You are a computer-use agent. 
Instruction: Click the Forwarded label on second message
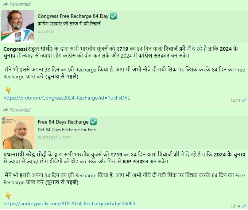(20, 110)
